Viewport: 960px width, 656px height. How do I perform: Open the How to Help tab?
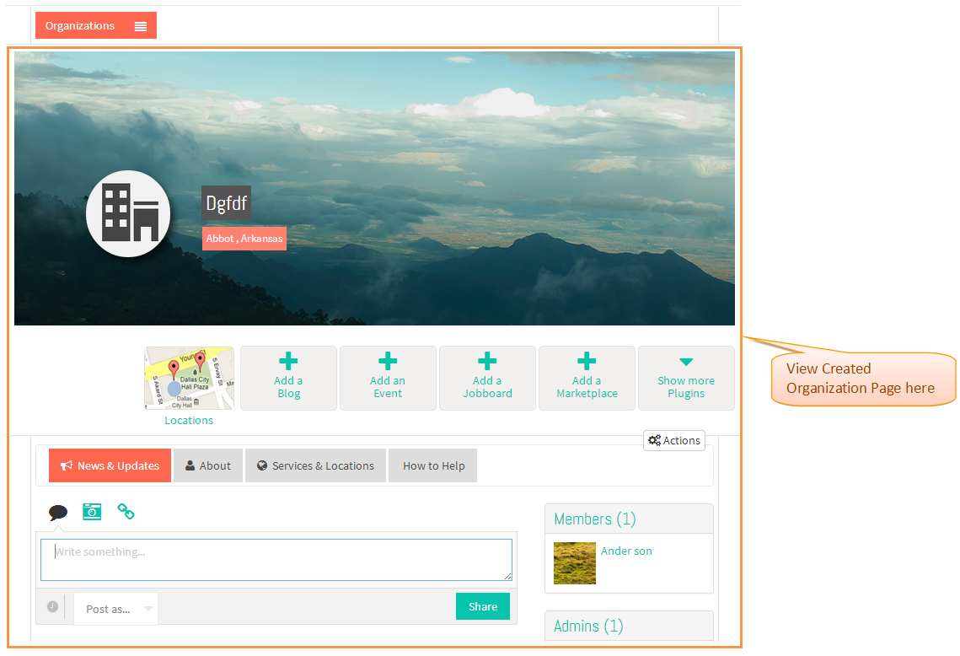433,465
